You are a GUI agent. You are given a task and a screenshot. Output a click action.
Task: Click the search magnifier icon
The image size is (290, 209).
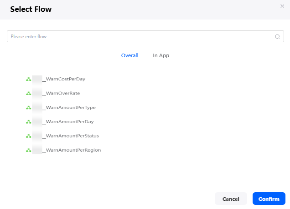point(277,36)
